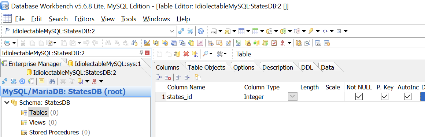Open dropdown arrow next to SQL Editor icon
This screenshot has height=137, width=425.
(x=220, y=31)
